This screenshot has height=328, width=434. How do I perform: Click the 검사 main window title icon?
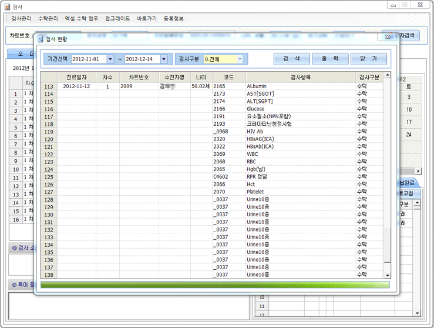point(6,6)
